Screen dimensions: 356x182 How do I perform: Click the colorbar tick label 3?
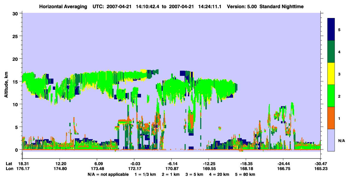tap(339, 74)
